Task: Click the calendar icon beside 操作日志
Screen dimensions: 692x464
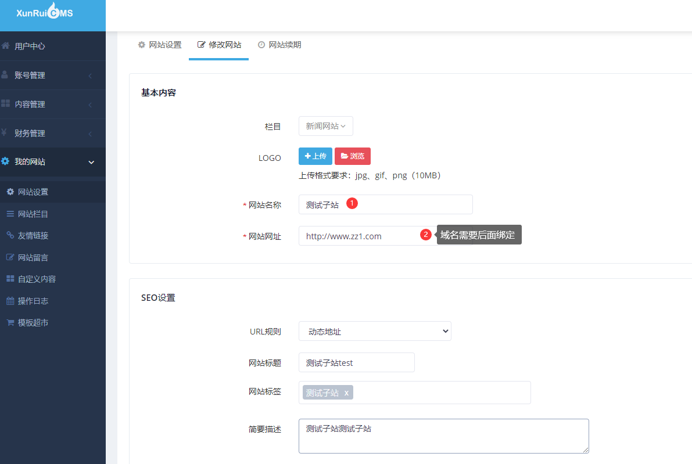Action: 10,301
